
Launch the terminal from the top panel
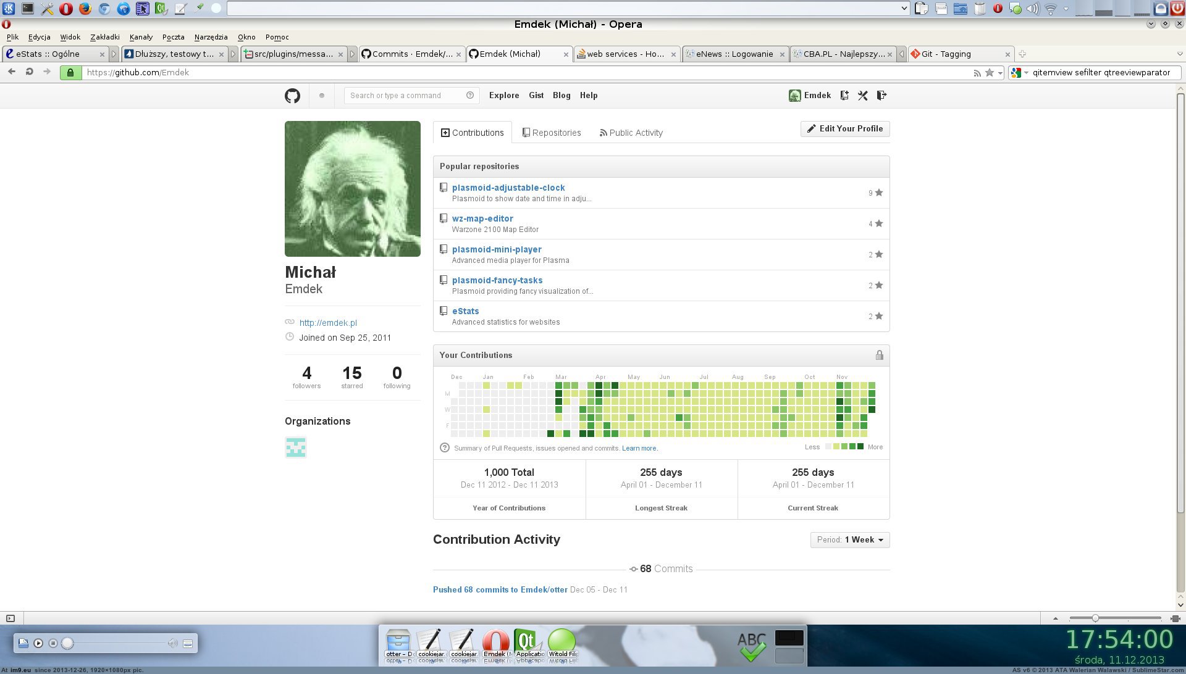[x=28, y=9]
